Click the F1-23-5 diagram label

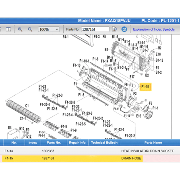(80, 124)
